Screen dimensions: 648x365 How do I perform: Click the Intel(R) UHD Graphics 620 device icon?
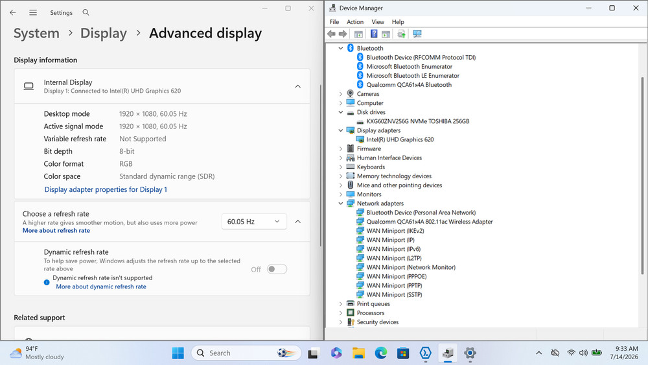pos(360,140)
